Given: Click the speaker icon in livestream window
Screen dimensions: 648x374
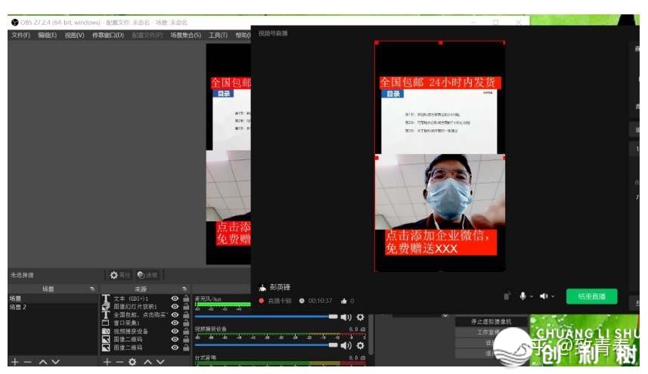Looking at the screenshot, I should pyautogui.click(x=544, y=296).
